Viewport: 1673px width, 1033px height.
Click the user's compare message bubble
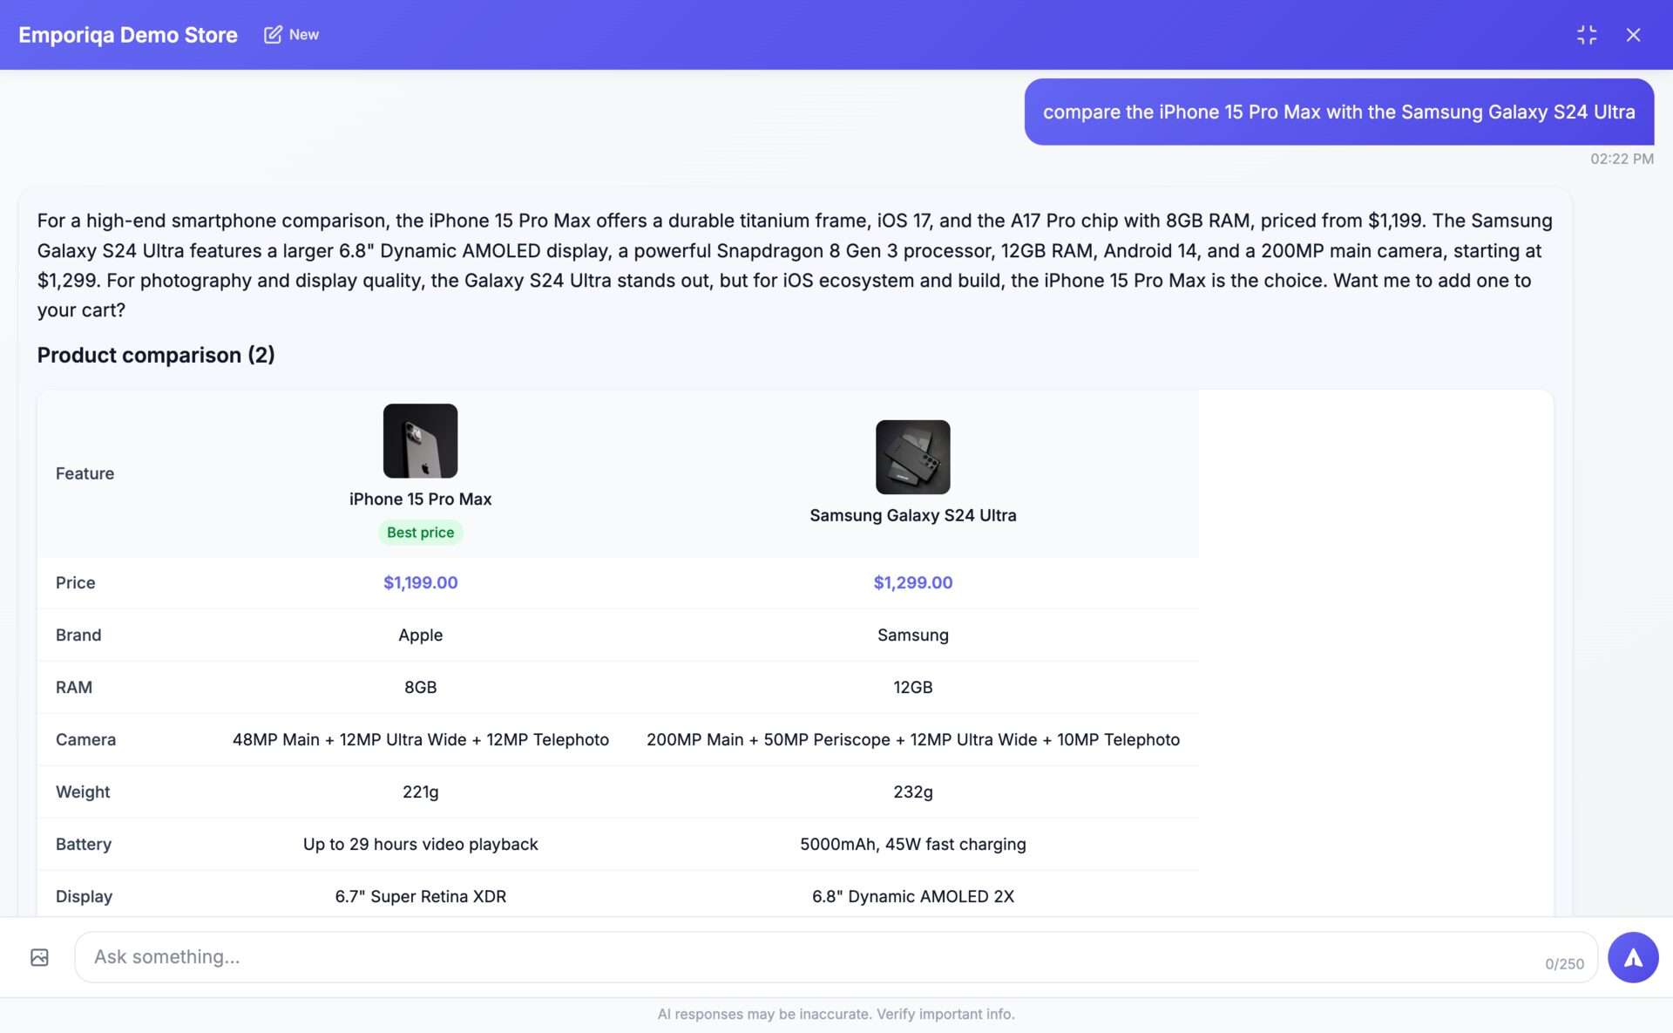click(x=1338, y=112)
